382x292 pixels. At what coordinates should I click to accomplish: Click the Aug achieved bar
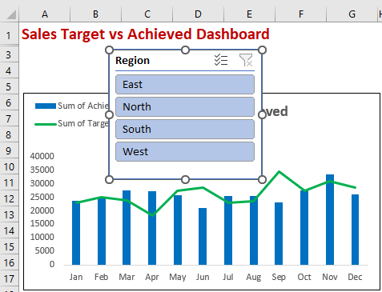(254, 230)
